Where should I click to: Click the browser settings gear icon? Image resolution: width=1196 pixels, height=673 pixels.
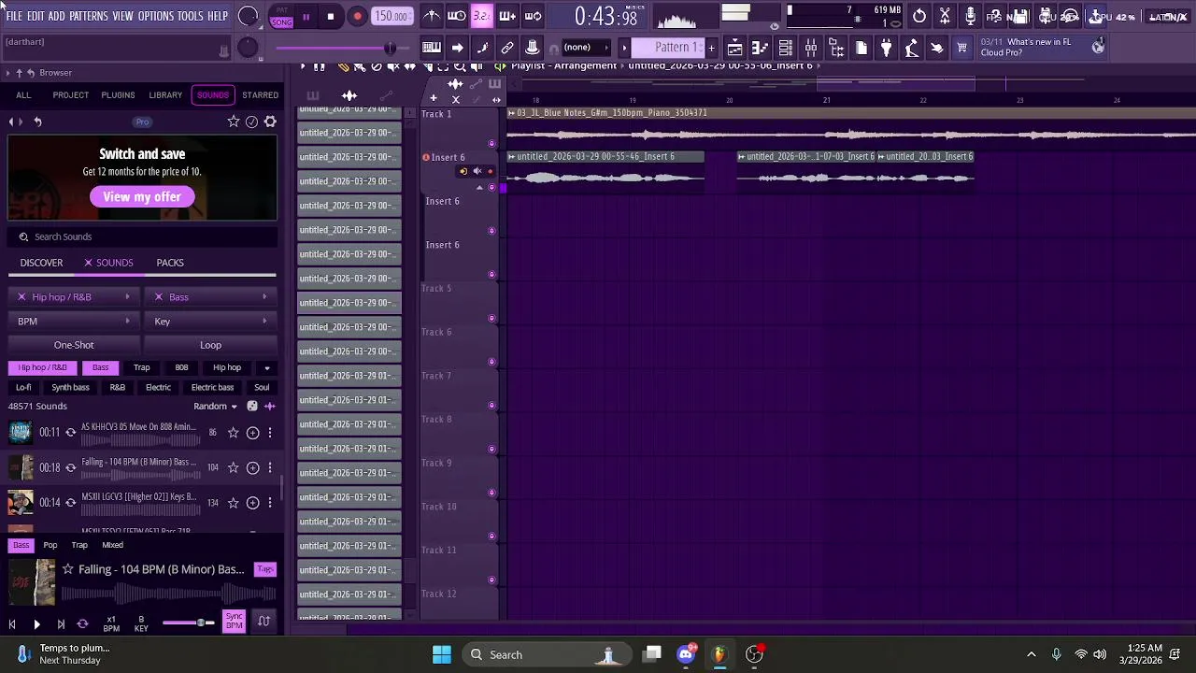tap(270, 122)
